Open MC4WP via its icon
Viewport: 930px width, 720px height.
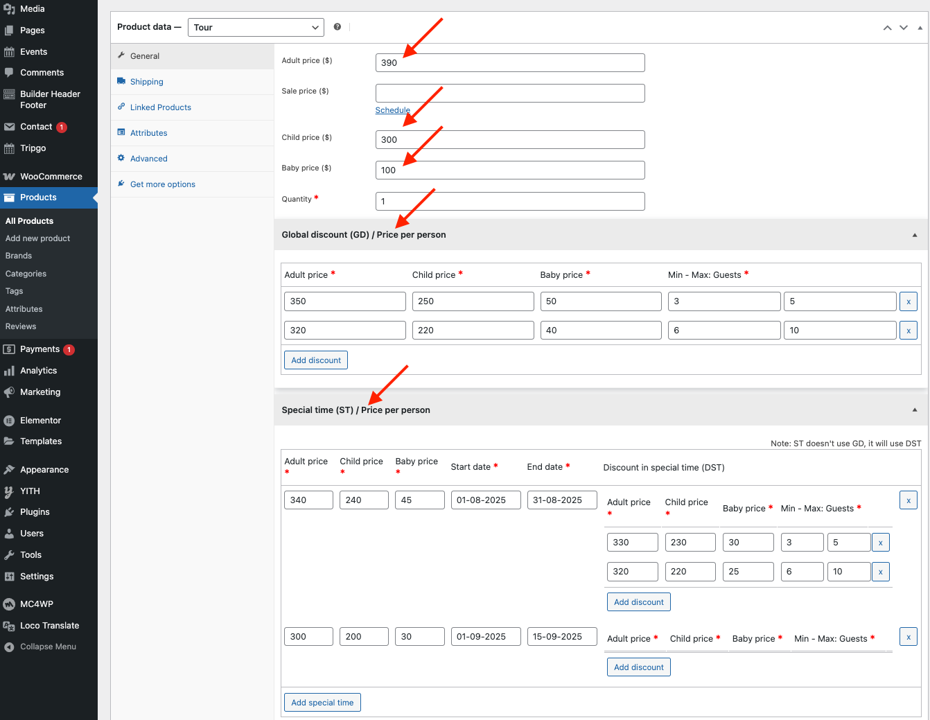[x=9, y=604]
